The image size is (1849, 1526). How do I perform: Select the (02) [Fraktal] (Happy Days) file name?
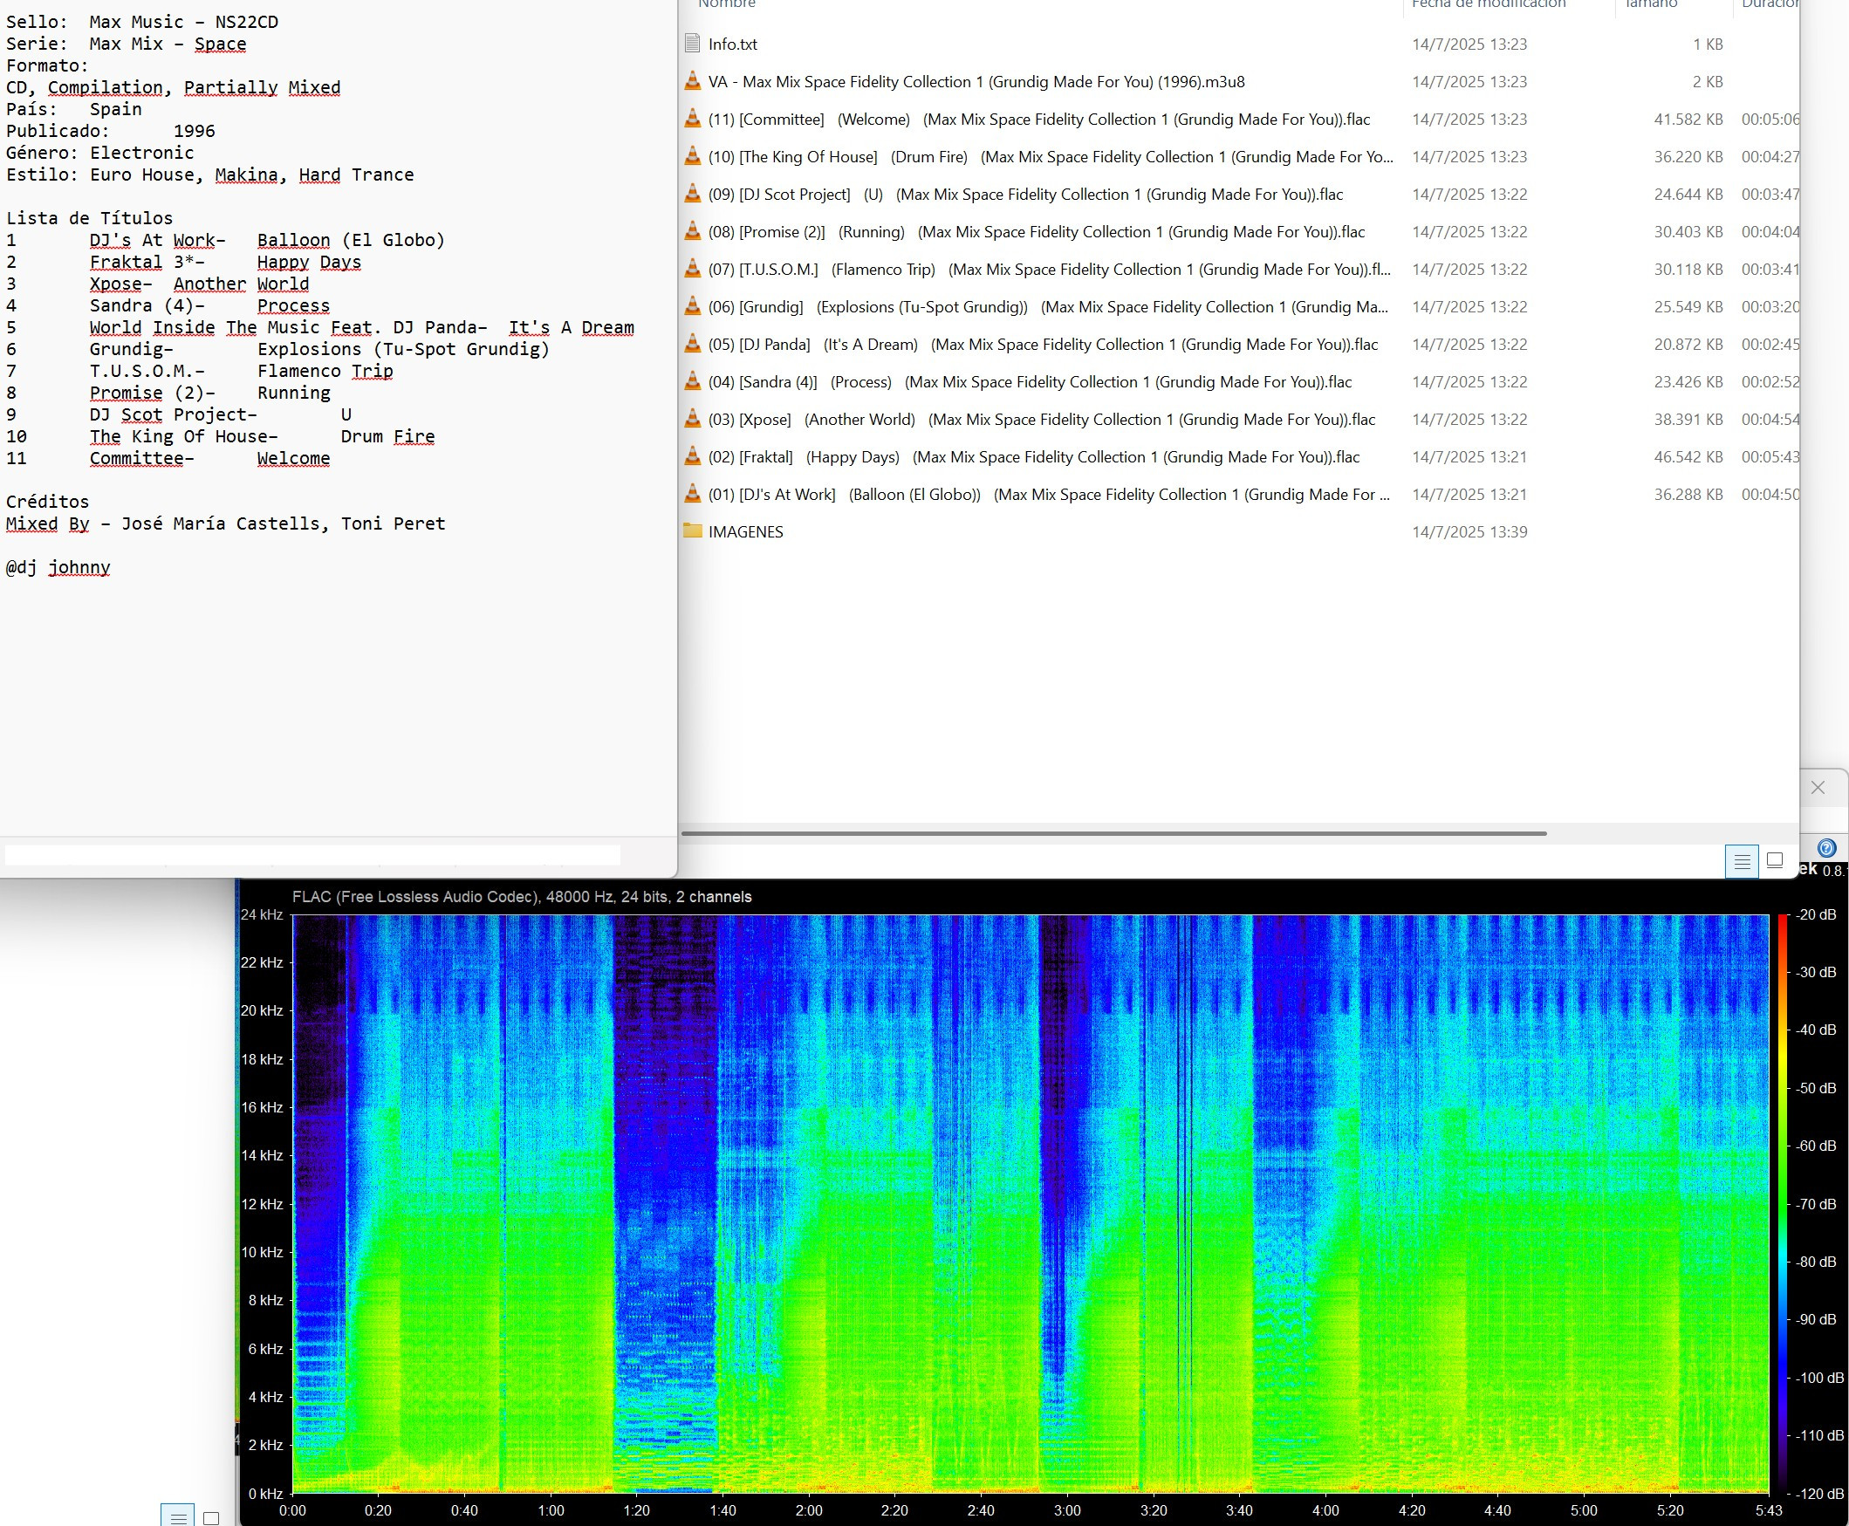[x=1034, y=457]
